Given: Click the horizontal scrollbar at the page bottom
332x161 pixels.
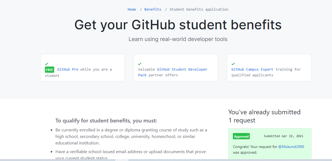Looking at the screenshot, I should (121, 160).
